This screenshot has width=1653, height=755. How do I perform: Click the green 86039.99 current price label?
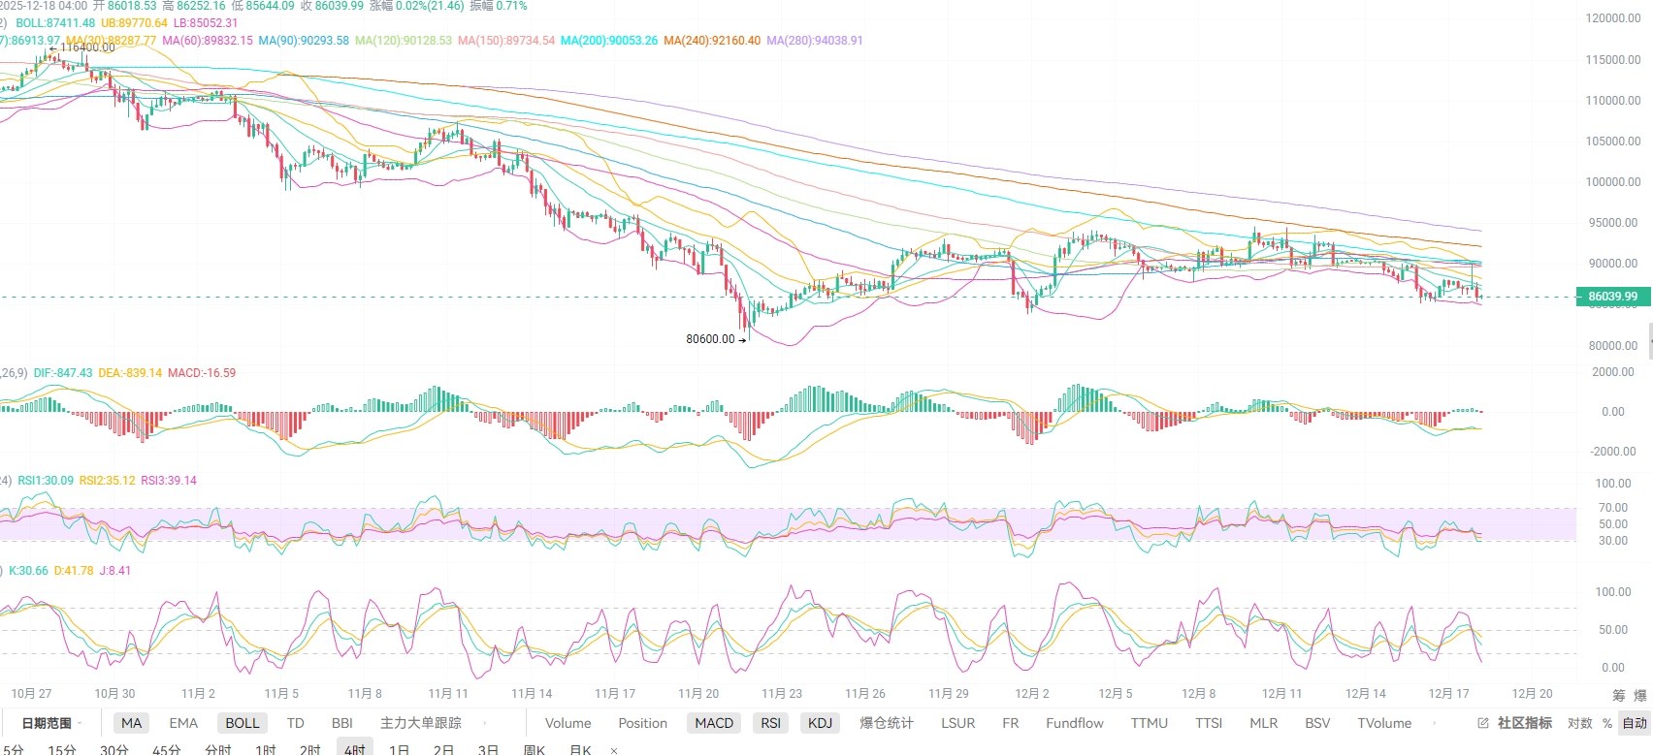tap(1612, 297)
